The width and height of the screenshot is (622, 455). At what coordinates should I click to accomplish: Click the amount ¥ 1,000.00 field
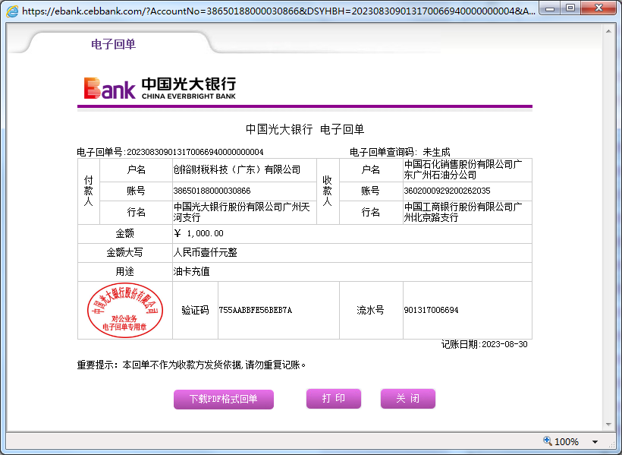[199, 233]
